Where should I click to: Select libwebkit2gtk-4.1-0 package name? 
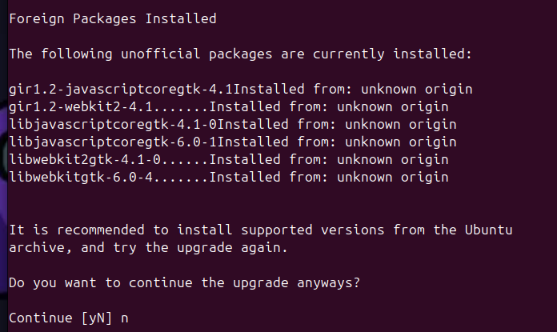coord(84,159)
